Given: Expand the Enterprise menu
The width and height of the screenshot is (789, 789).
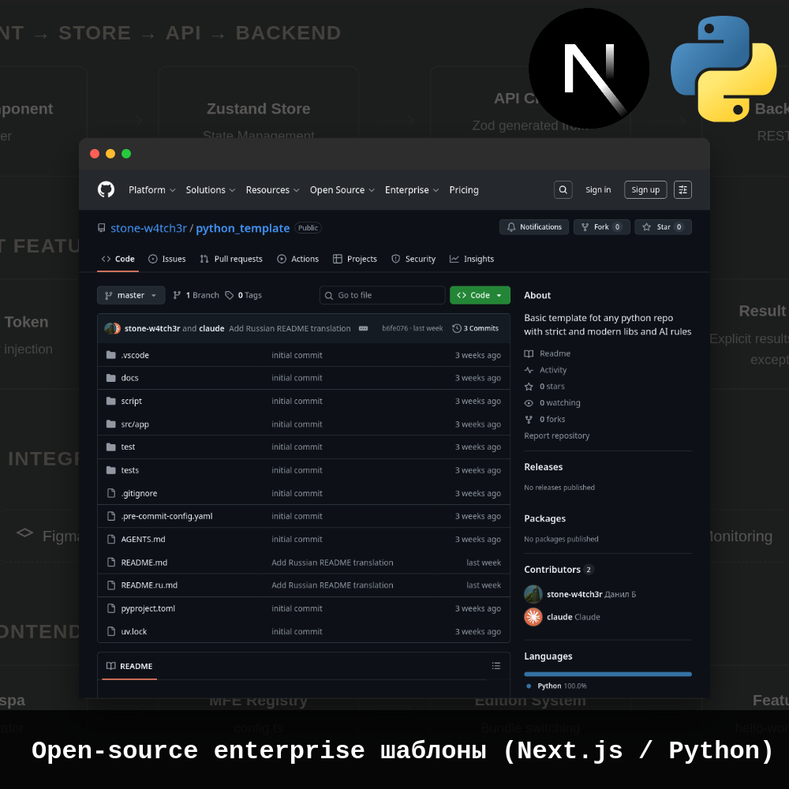Looking at the screenshot, I should click(x=412, y=189).
